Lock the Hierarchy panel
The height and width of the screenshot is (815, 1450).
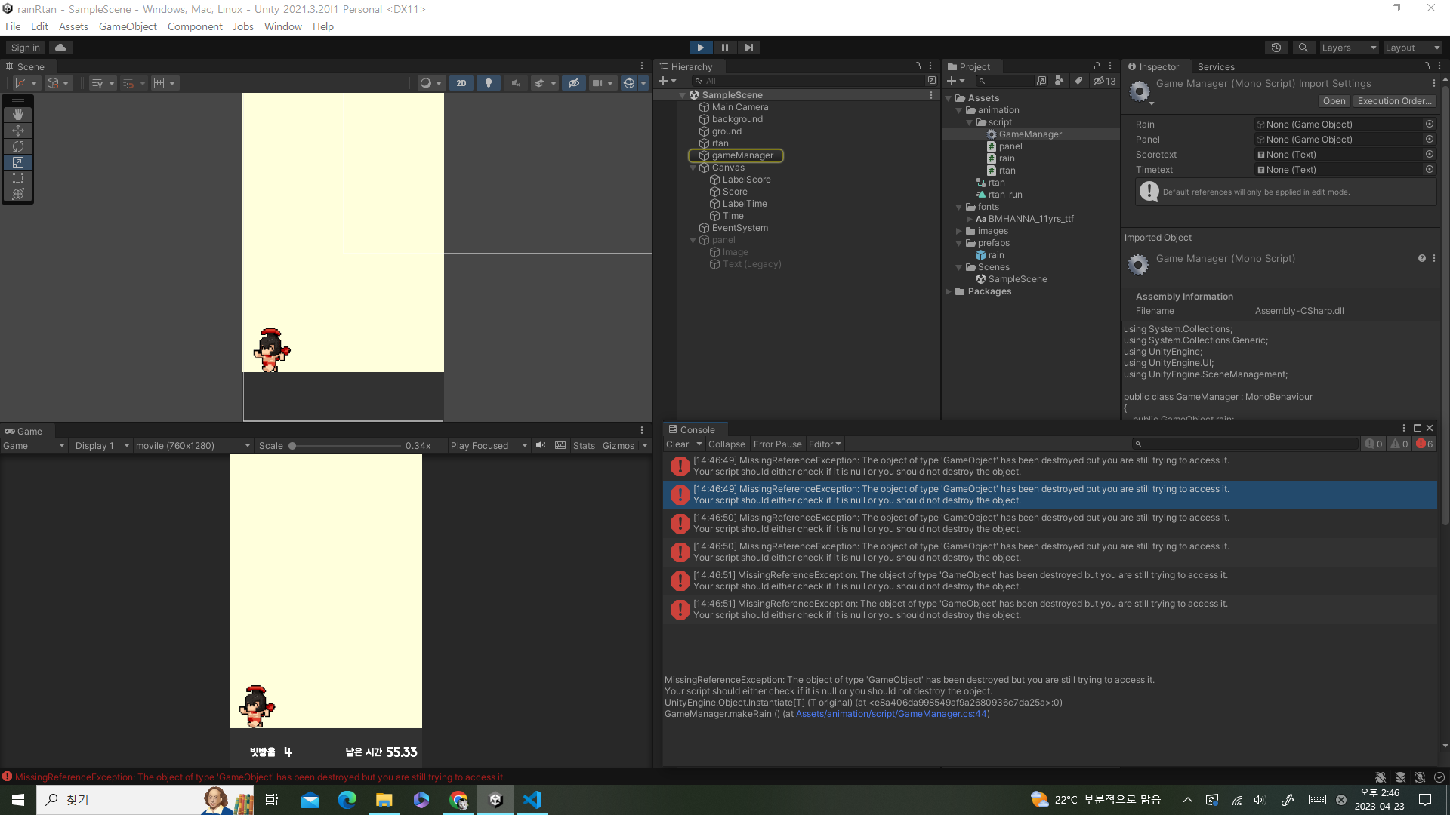coord(918,66)
